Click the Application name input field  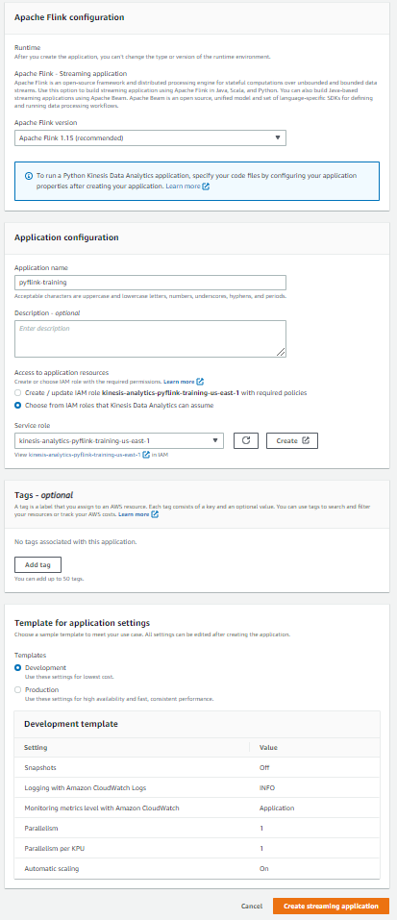150,283
